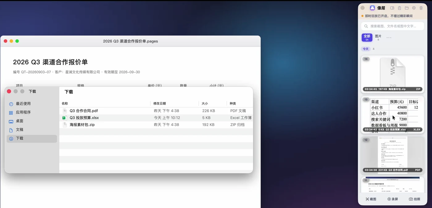Sort by the 名称 column header
Screen dimensions: 432x208
tap(65, 104)
